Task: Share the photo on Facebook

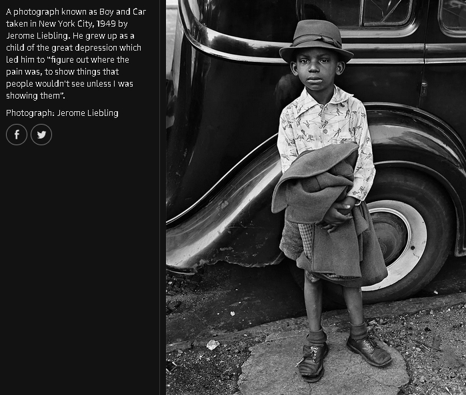Action: (x=17, y=135)
